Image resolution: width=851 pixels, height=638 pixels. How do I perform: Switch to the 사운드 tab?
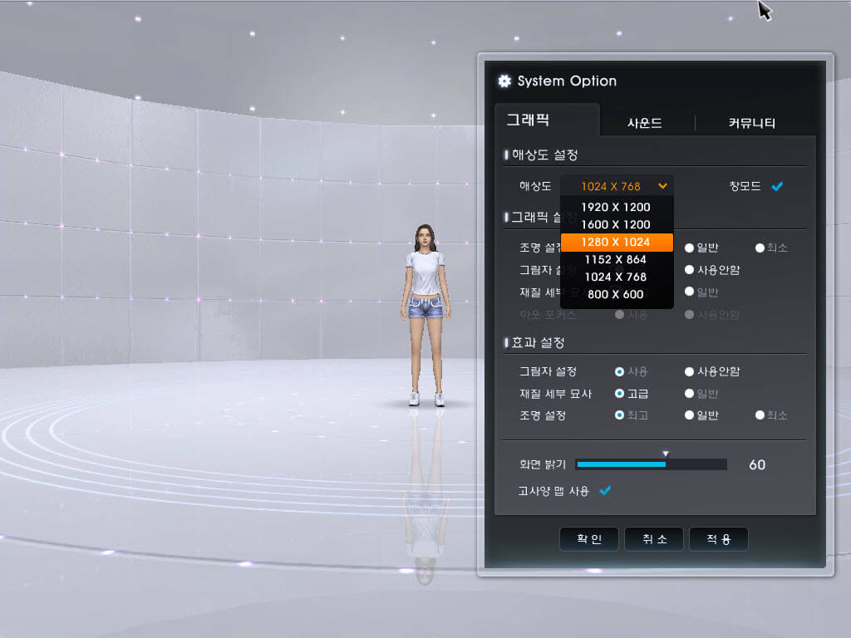click(645, 123)
